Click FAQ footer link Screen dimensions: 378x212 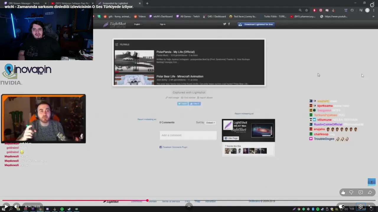tap(187, 201)
